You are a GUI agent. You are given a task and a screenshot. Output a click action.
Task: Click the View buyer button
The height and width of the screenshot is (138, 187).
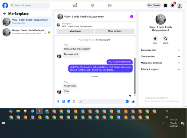click(75, 31)
